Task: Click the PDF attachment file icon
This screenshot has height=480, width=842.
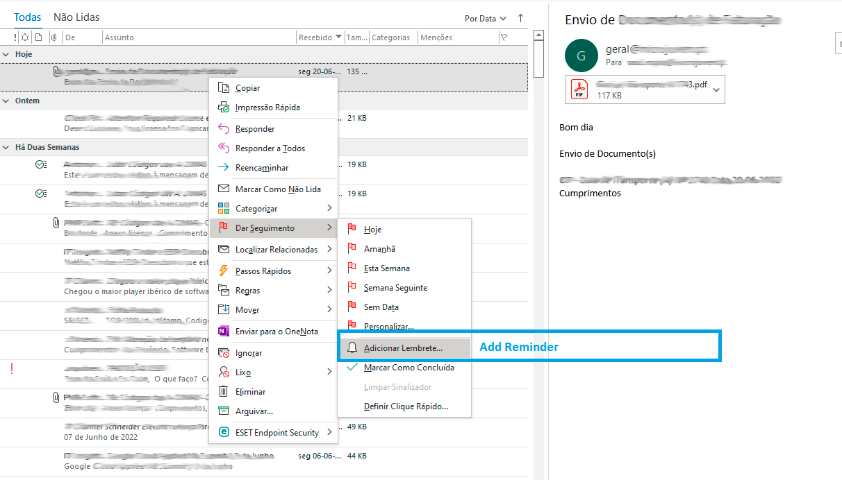Action: click(x=579, y=89)
